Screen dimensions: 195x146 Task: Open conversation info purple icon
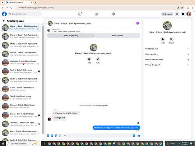point(138,23)
